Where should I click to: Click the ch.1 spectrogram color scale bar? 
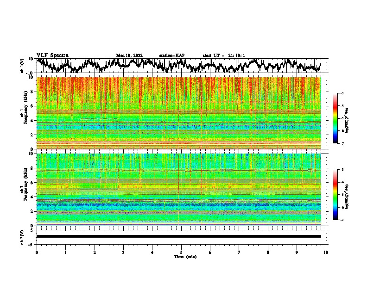(x=335, y=118)
